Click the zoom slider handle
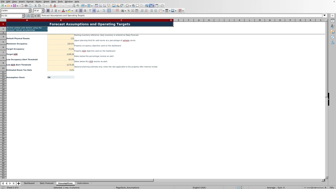 click(x=312, y=188)
